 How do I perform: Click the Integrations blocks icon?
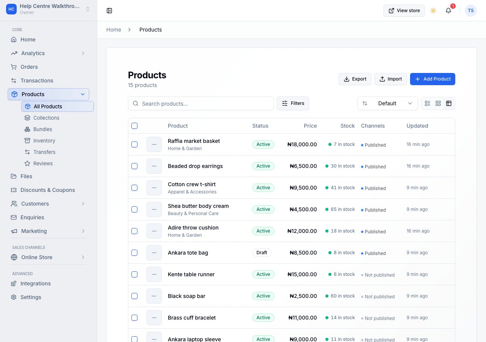pyautogui.click(x=14, y=283)
